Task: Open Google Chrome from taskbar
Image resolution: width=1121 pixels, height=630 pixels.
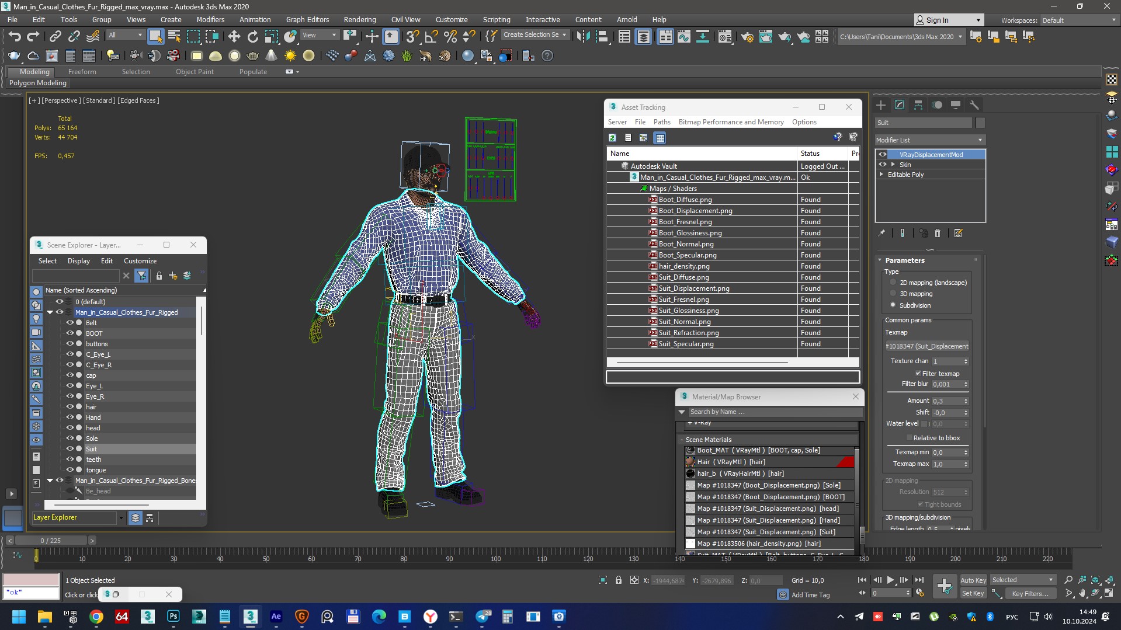Action: pyautogui.click(x=96, y=617)
